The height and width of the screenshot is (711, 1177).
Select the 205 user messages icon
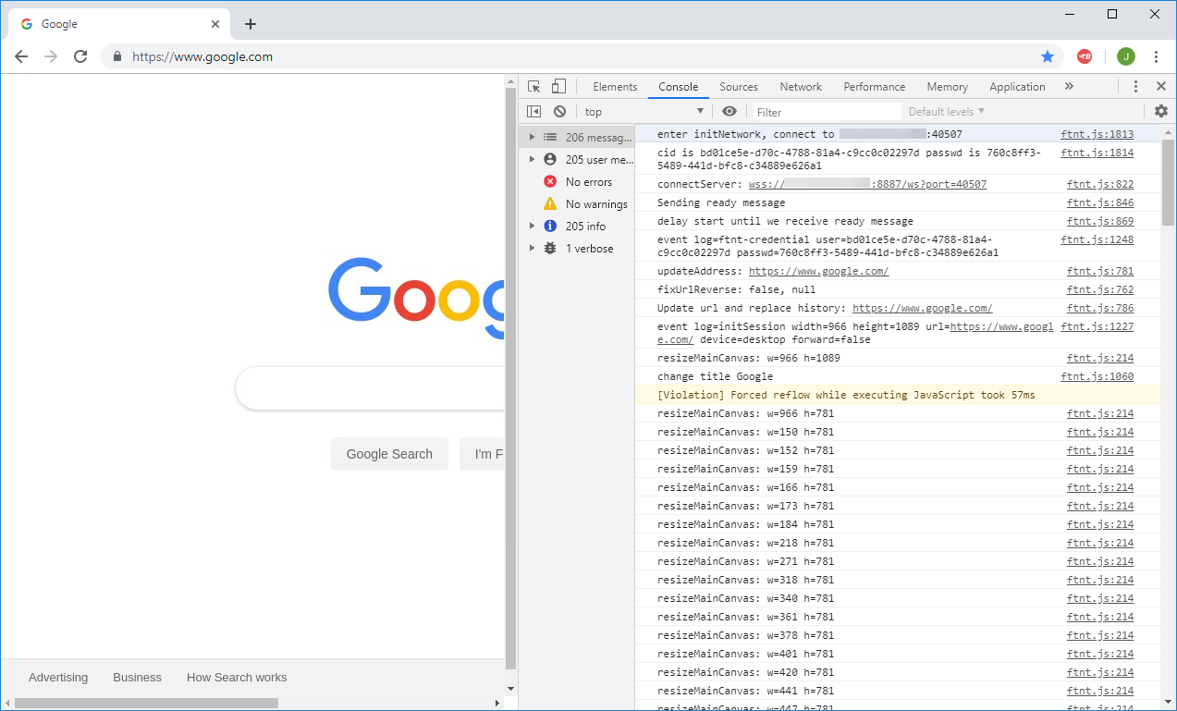[x=550, y=159]
